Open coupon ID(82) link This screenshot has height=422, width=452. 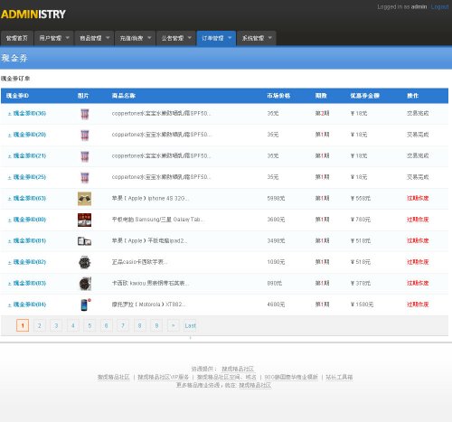pos(30,262)
